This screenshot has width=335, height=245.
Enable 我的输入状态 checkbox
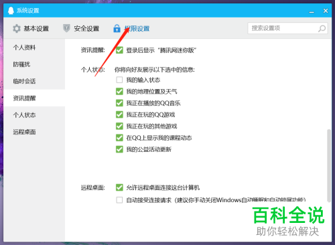(x=119, y=80)
